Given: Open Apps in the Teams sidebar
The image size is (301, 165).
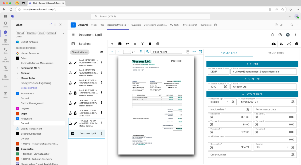Looking at the screenshot, I should click(x=5, y=95).
